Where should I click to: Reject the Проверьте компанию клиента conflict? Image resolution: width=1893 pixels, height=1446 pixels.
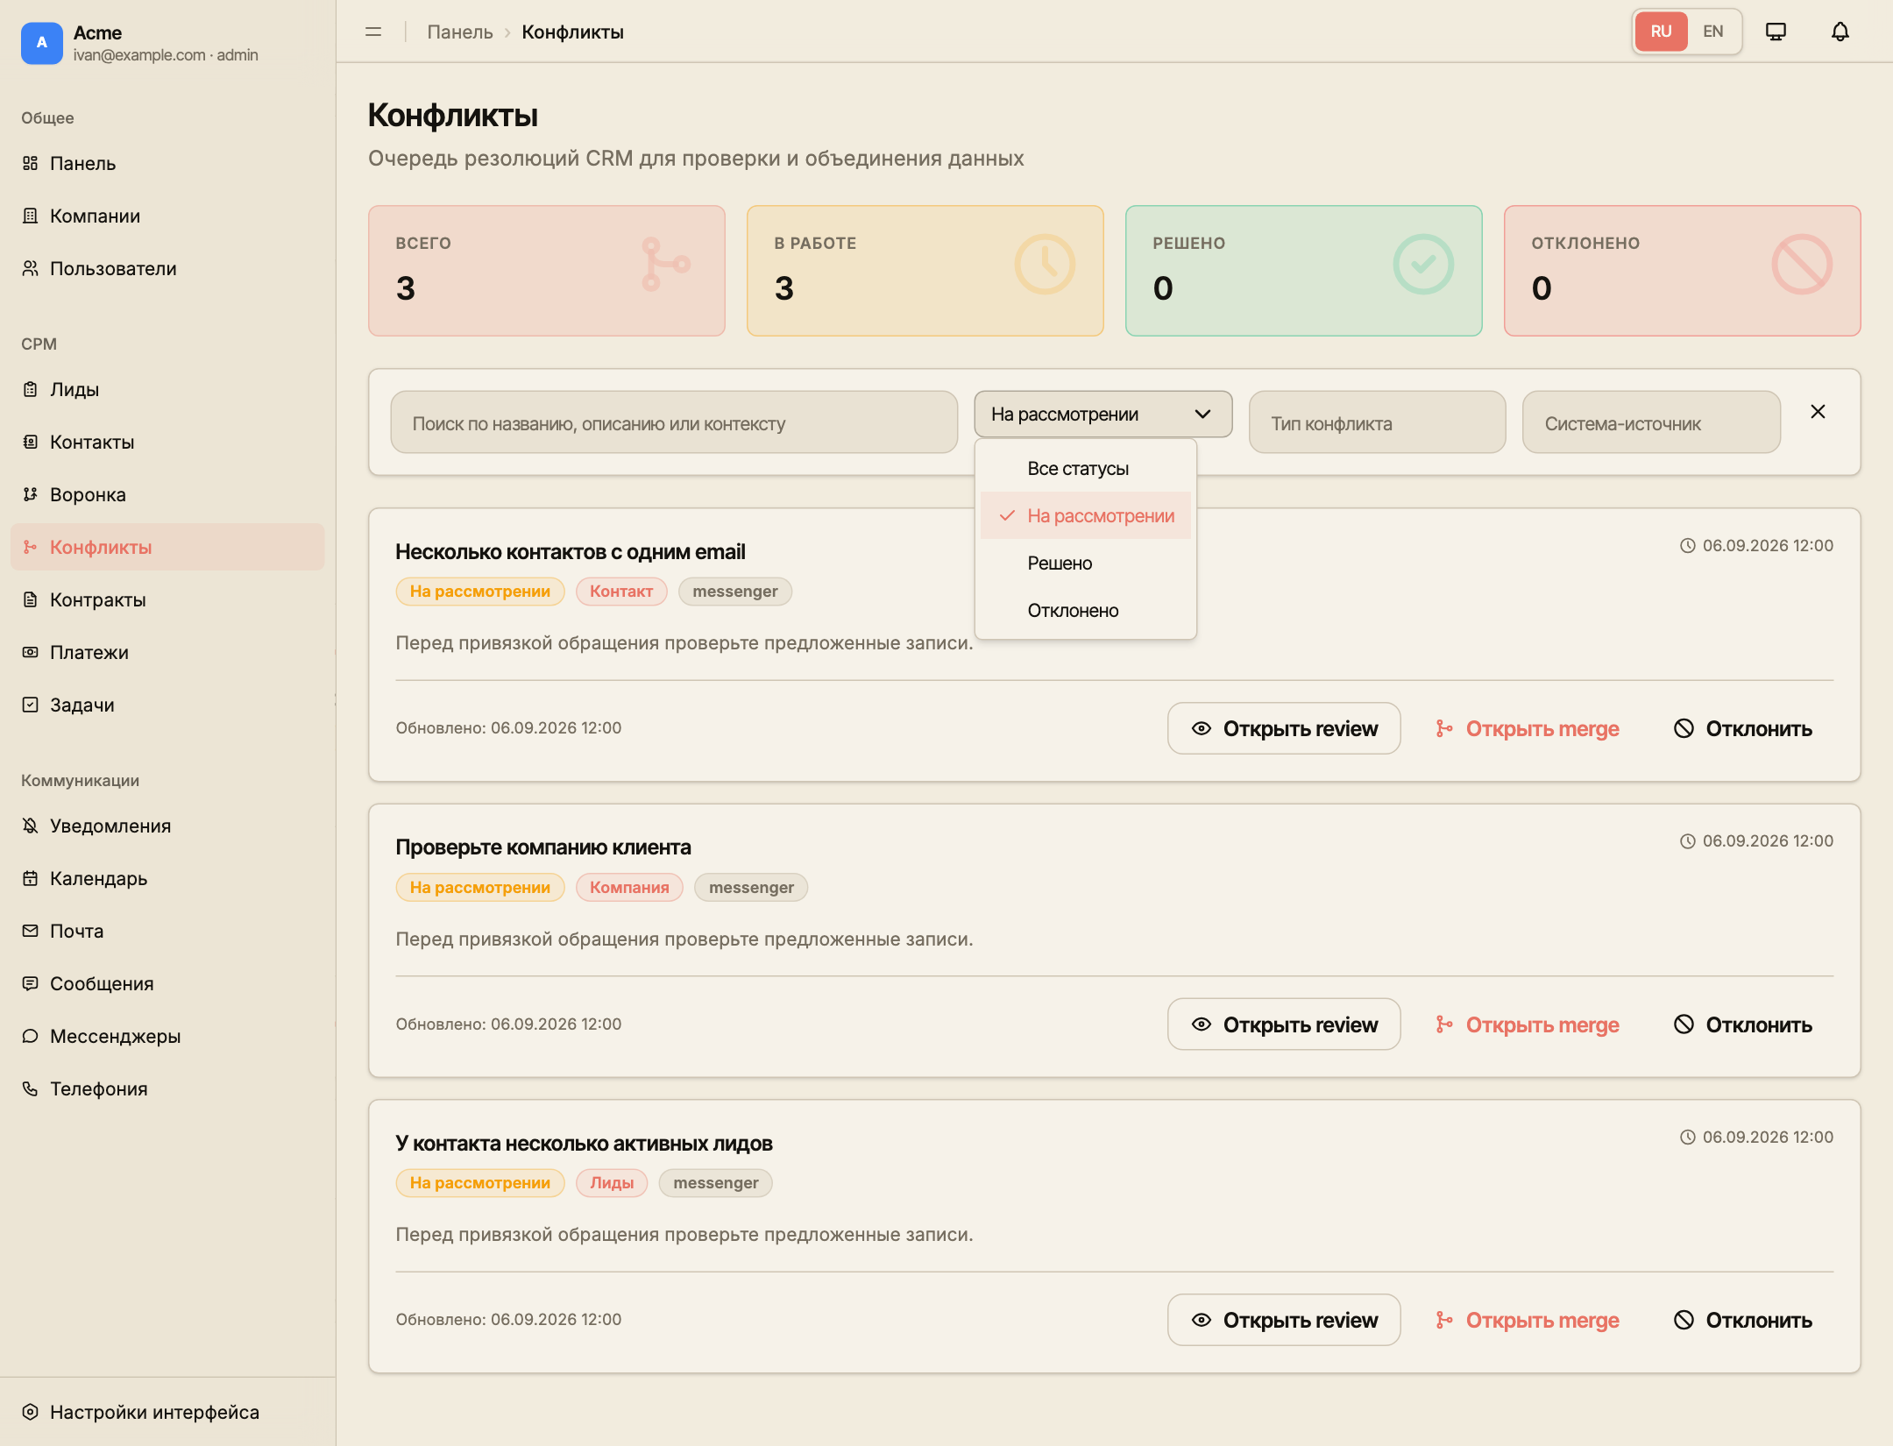coord(1742,1024)
